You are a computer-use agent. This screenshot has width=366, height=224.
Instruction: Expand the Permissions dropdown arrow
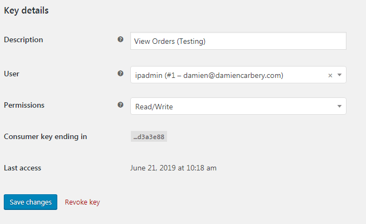[x=340, y=107]
